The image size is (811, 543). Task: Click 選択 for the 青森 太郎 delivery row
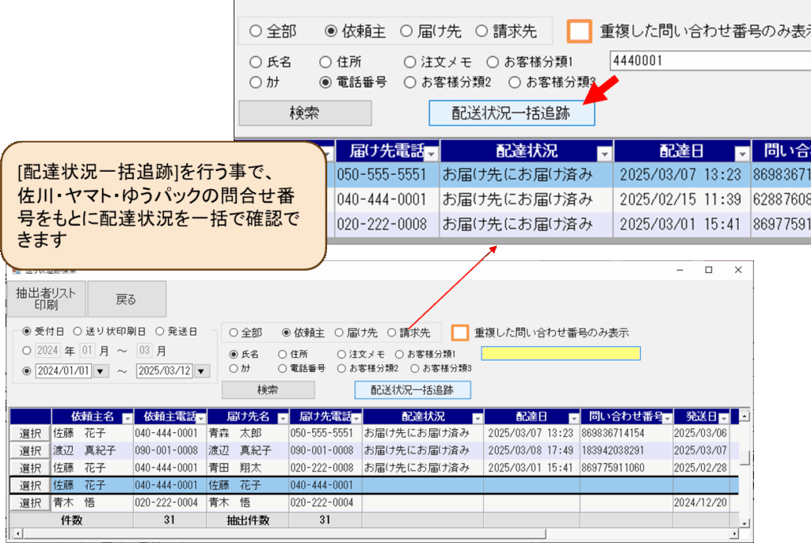click(x=30, y=433)
